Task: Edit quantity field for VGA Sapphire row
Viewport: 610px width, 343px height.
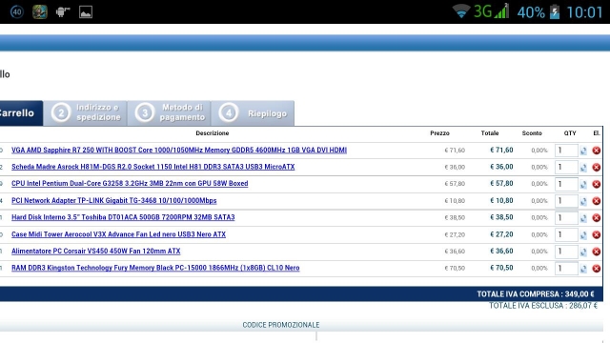Action: 566,151
